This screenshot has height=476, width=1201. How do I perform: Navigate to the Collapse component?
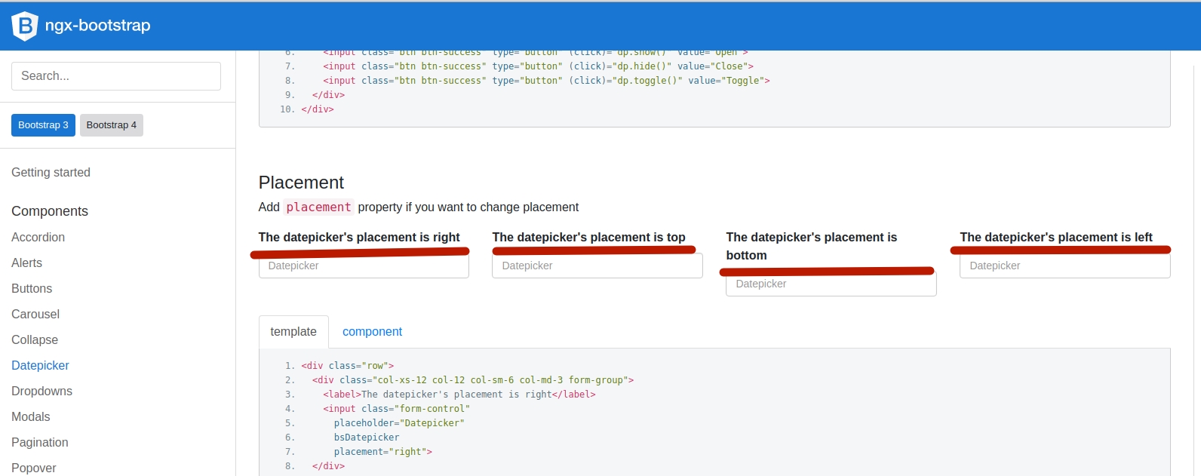click(x=35, y=340)
